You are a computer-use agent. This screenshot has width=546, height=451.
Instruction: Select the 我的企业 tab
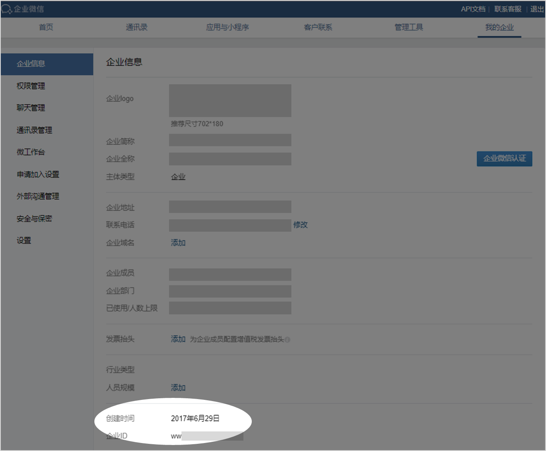click(x=499, y=27)
